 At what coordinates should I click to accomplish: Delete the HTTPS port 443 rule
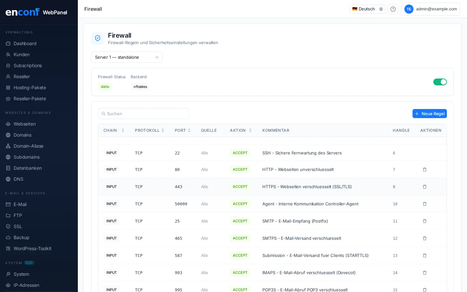[x=425, y=187]
